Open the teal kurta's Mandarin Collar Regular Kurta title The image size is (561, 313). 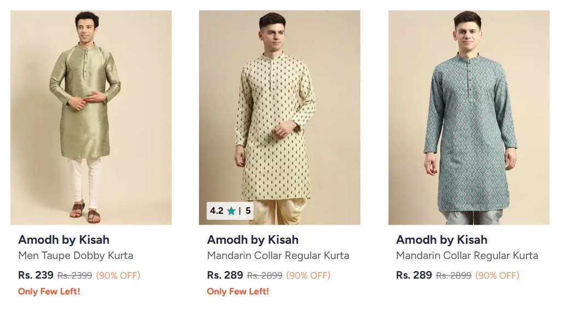tap(467, 255)
